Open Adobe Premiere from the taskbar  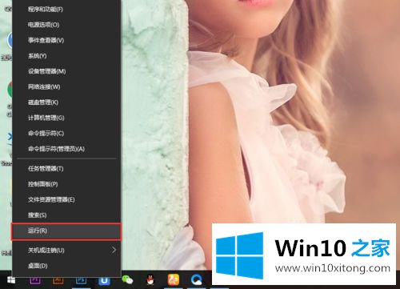(x=35, y=280)
